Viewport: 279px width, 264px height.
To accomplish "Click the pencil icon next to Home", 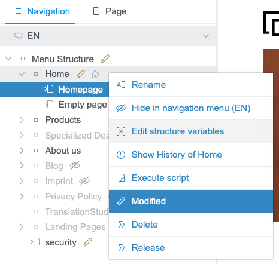I will click(81, 74).
